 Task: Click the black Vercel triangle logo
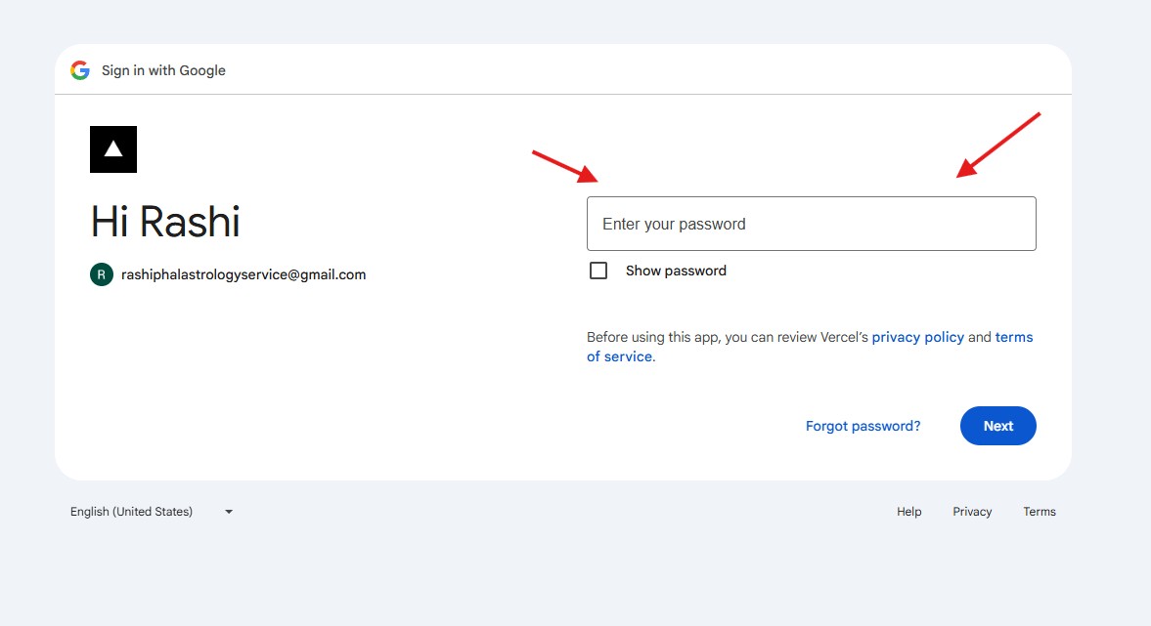click(x=113, y=149)
